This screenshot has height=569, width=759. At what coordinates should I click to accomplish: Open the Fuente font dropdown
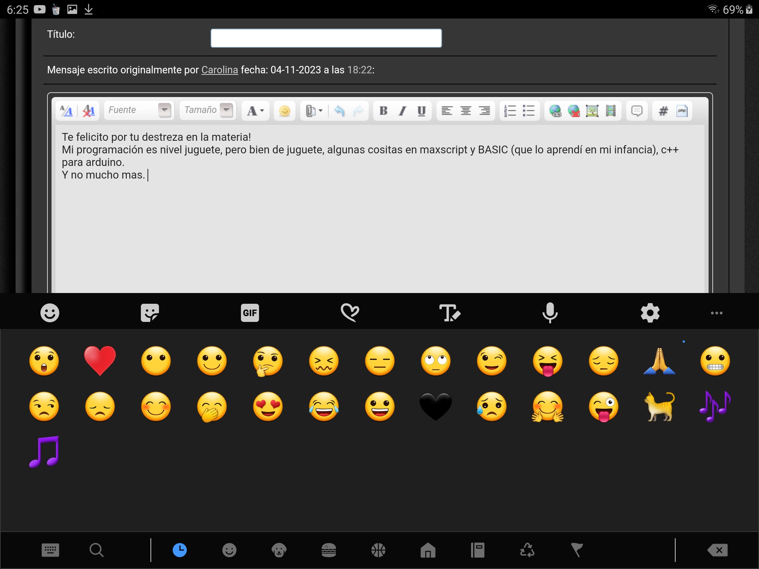[165, 110]
